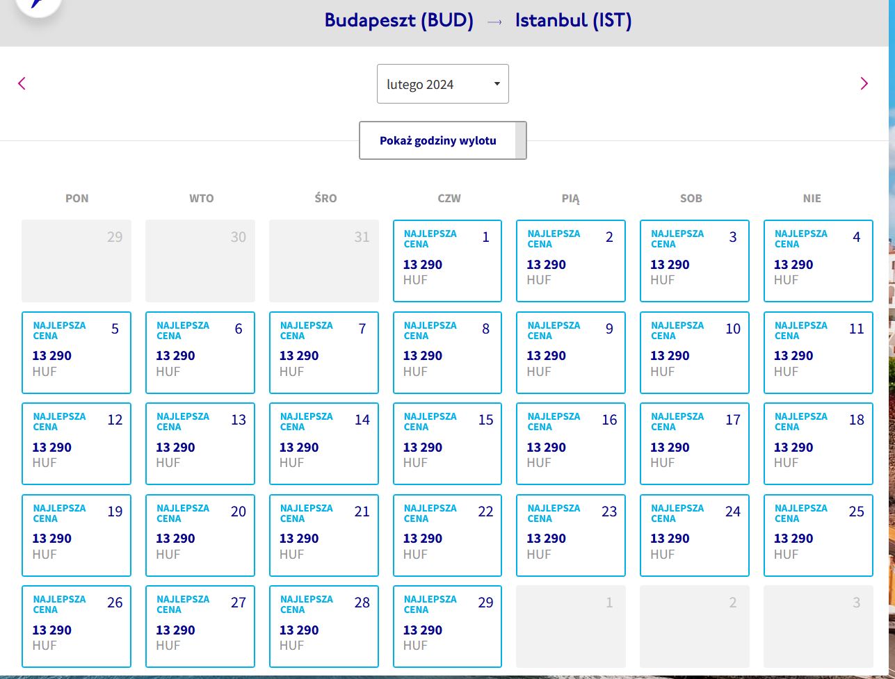The height and width of the screenshot is (679, 895).
Task: Select the 15th of February cell
Action: [447, 443]
